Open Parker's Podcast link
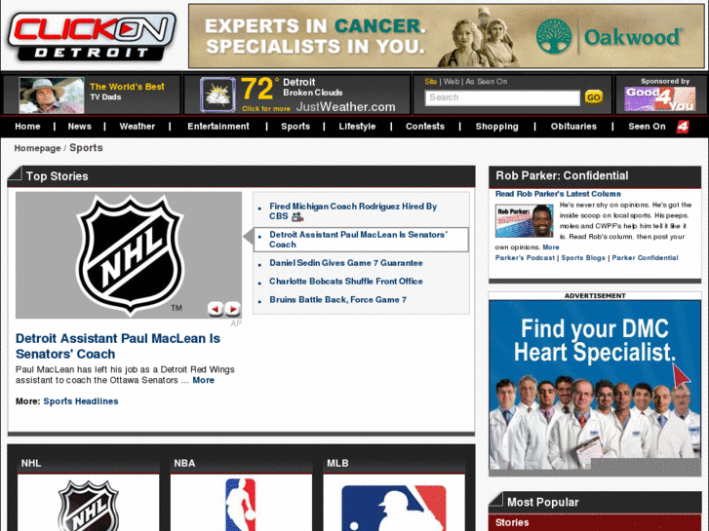Screen dimensions: 709x531 (x=525, y=258)
